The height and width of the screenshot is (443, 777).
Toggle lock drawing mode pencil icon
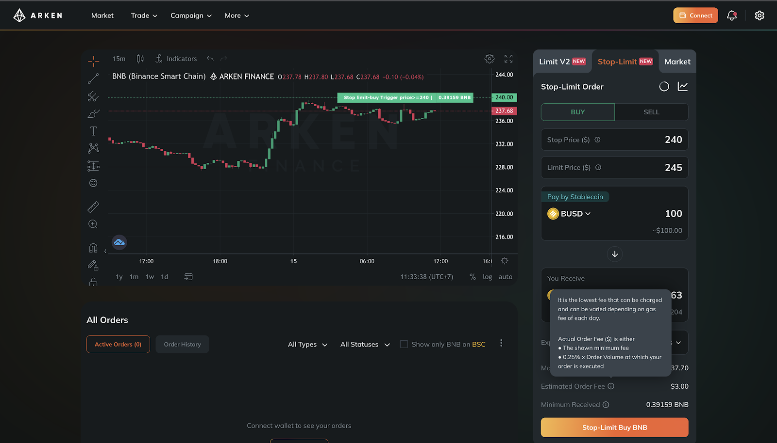pyautogui.click(x=93, y=265)
